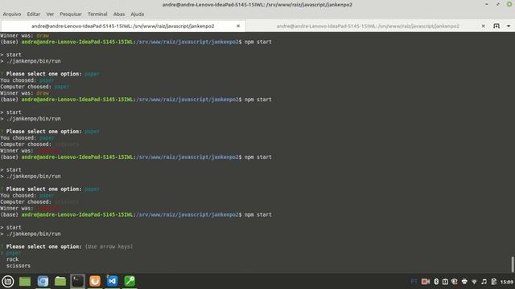Open the Bluetooth tray icon

436,282
